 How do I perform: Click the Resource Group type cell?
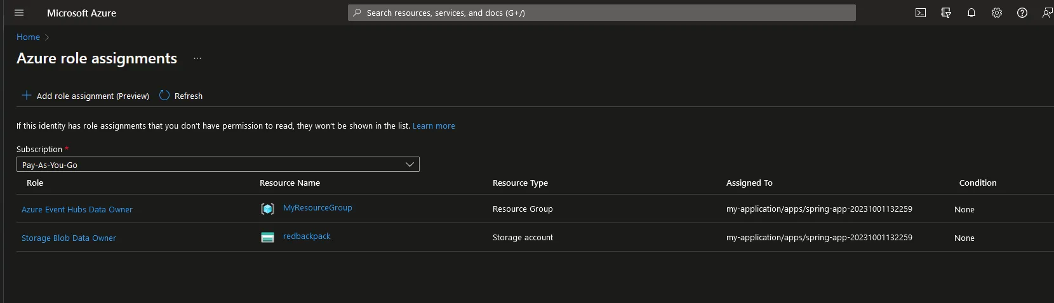pos(523,209)
